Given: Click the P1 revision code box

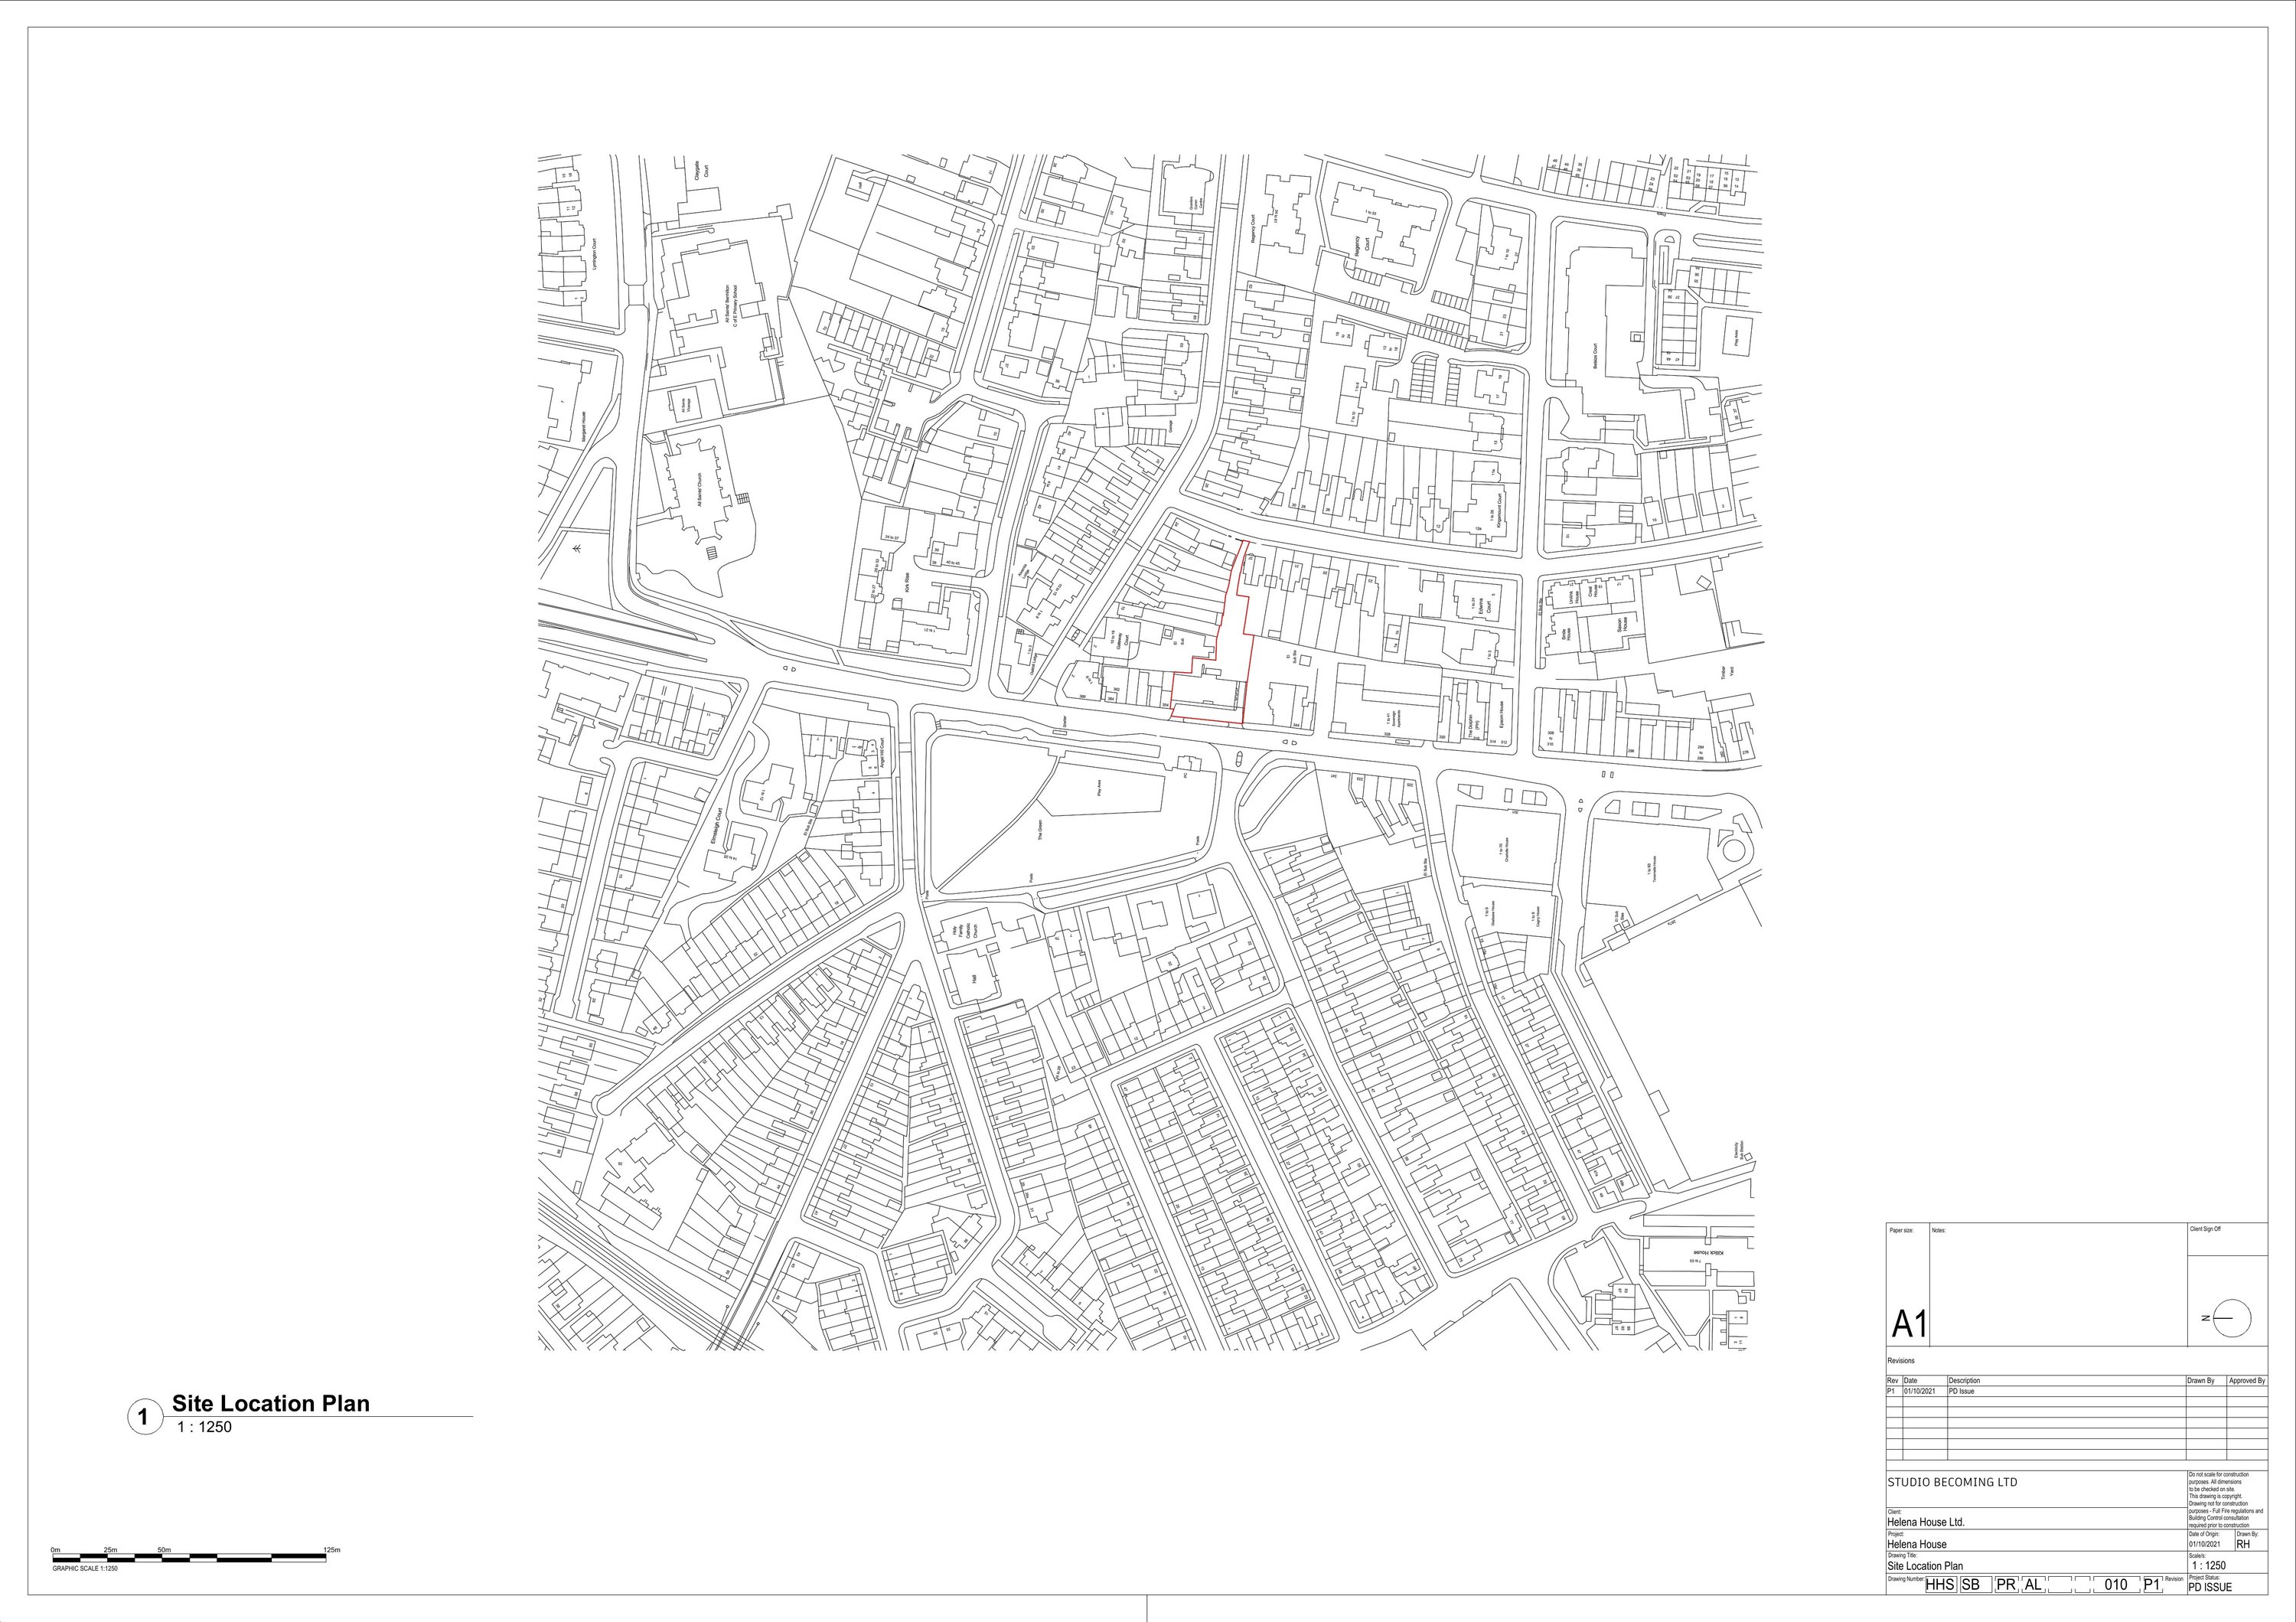Looking at the screenshot, I should coord(2153,1585).
